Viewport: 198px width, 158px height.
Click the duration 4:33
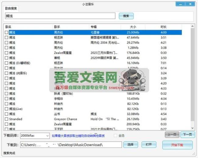(x=164, y=89)
